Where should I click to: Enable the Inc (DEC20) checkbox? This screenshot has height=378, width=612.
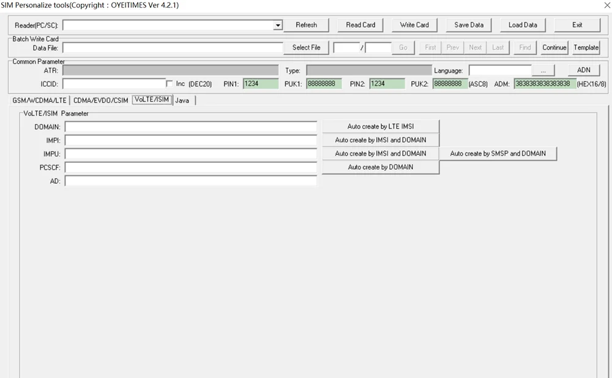tap(169, 83)
